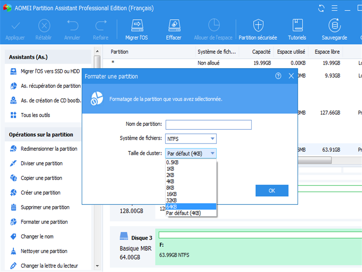
Task: Sort by Système de fichiers column
Action: tap(217, 52)
